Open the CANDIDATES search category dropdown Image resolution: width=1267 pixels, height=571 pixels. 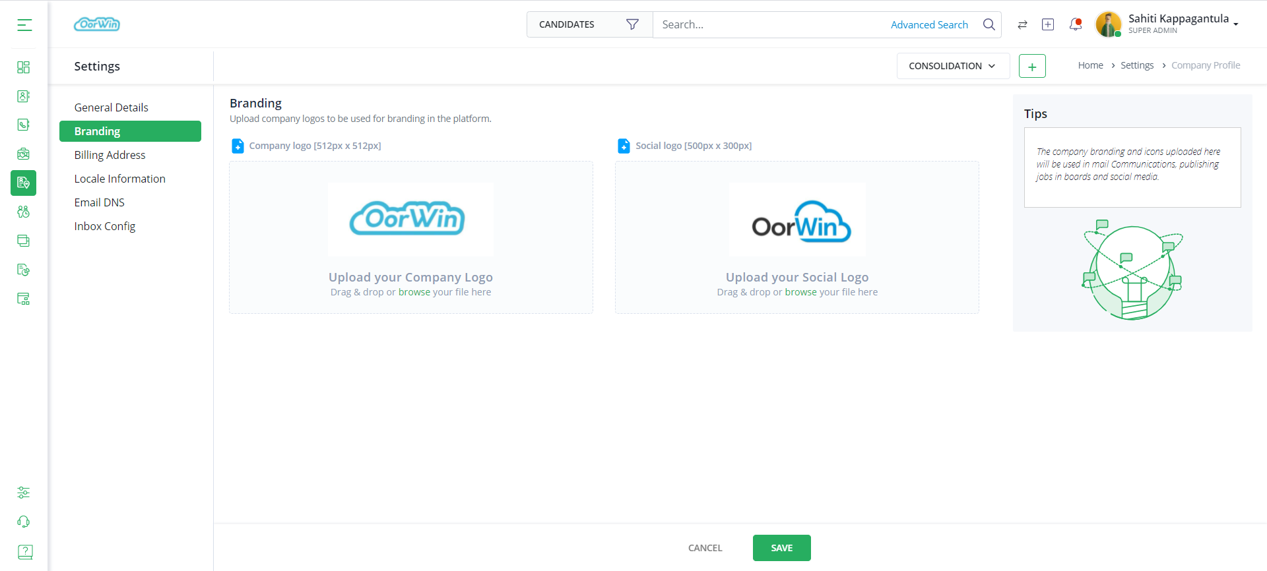point(589,24)
